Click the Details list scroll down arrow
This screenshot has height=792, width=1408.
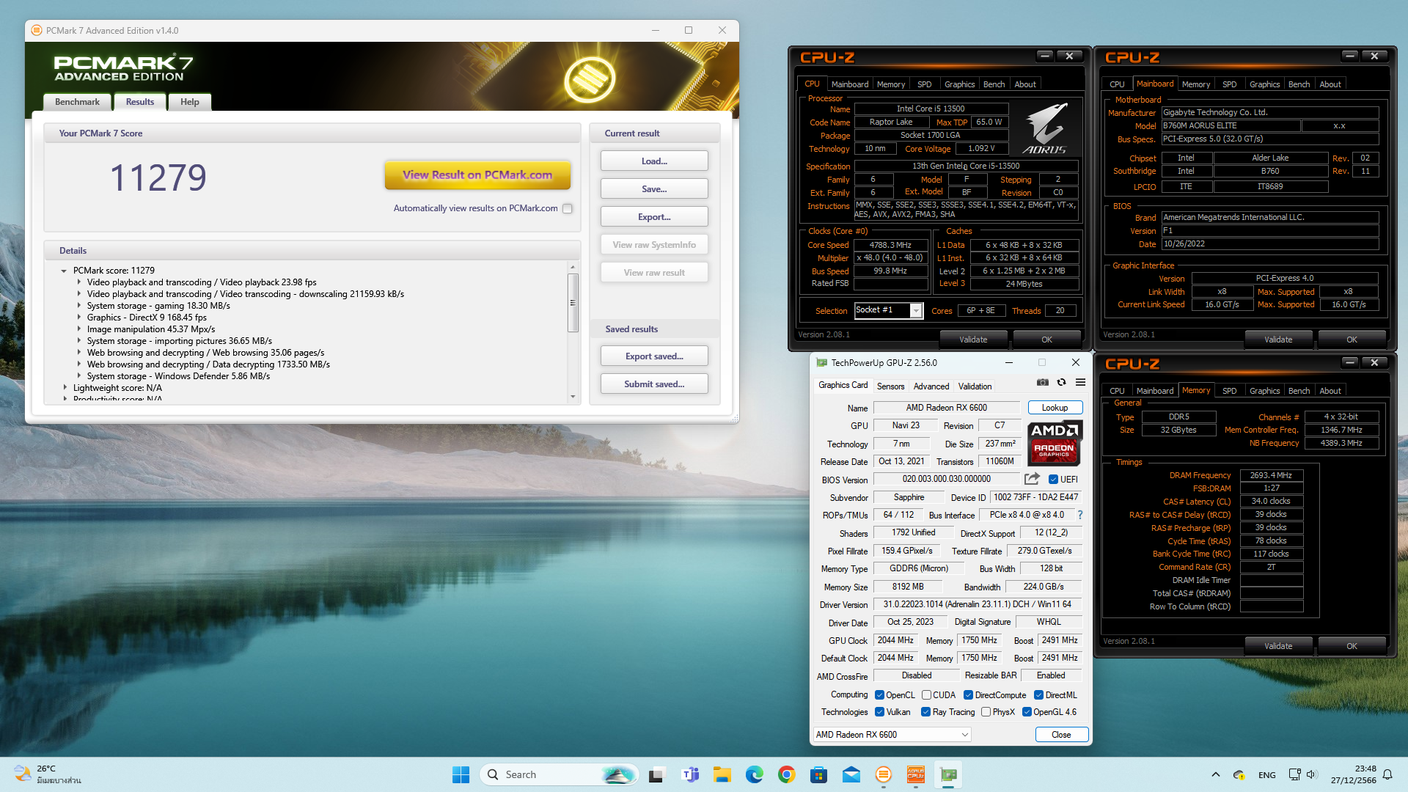pos(573,397)
